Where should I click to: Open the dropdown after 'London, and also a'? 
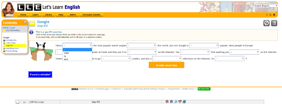167,59
